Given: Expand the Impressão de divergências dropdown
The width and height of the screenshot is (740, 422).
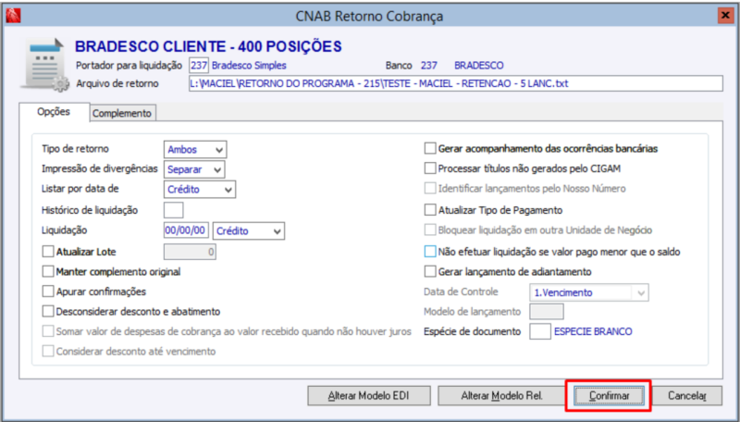Looking at the screenshot, I should click(x=194, y=169).
